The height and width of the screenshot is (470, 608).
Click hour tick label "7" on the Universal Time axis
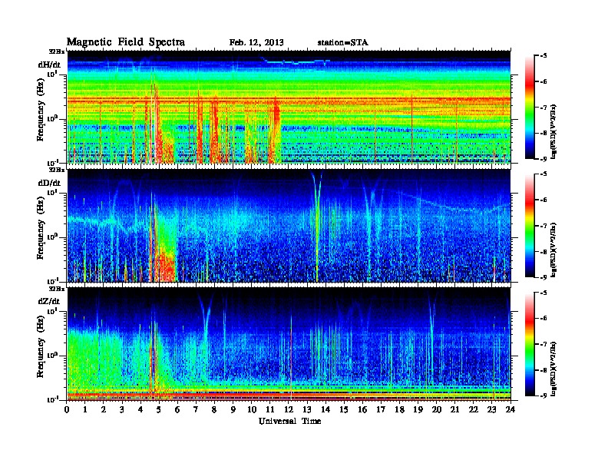196,409
